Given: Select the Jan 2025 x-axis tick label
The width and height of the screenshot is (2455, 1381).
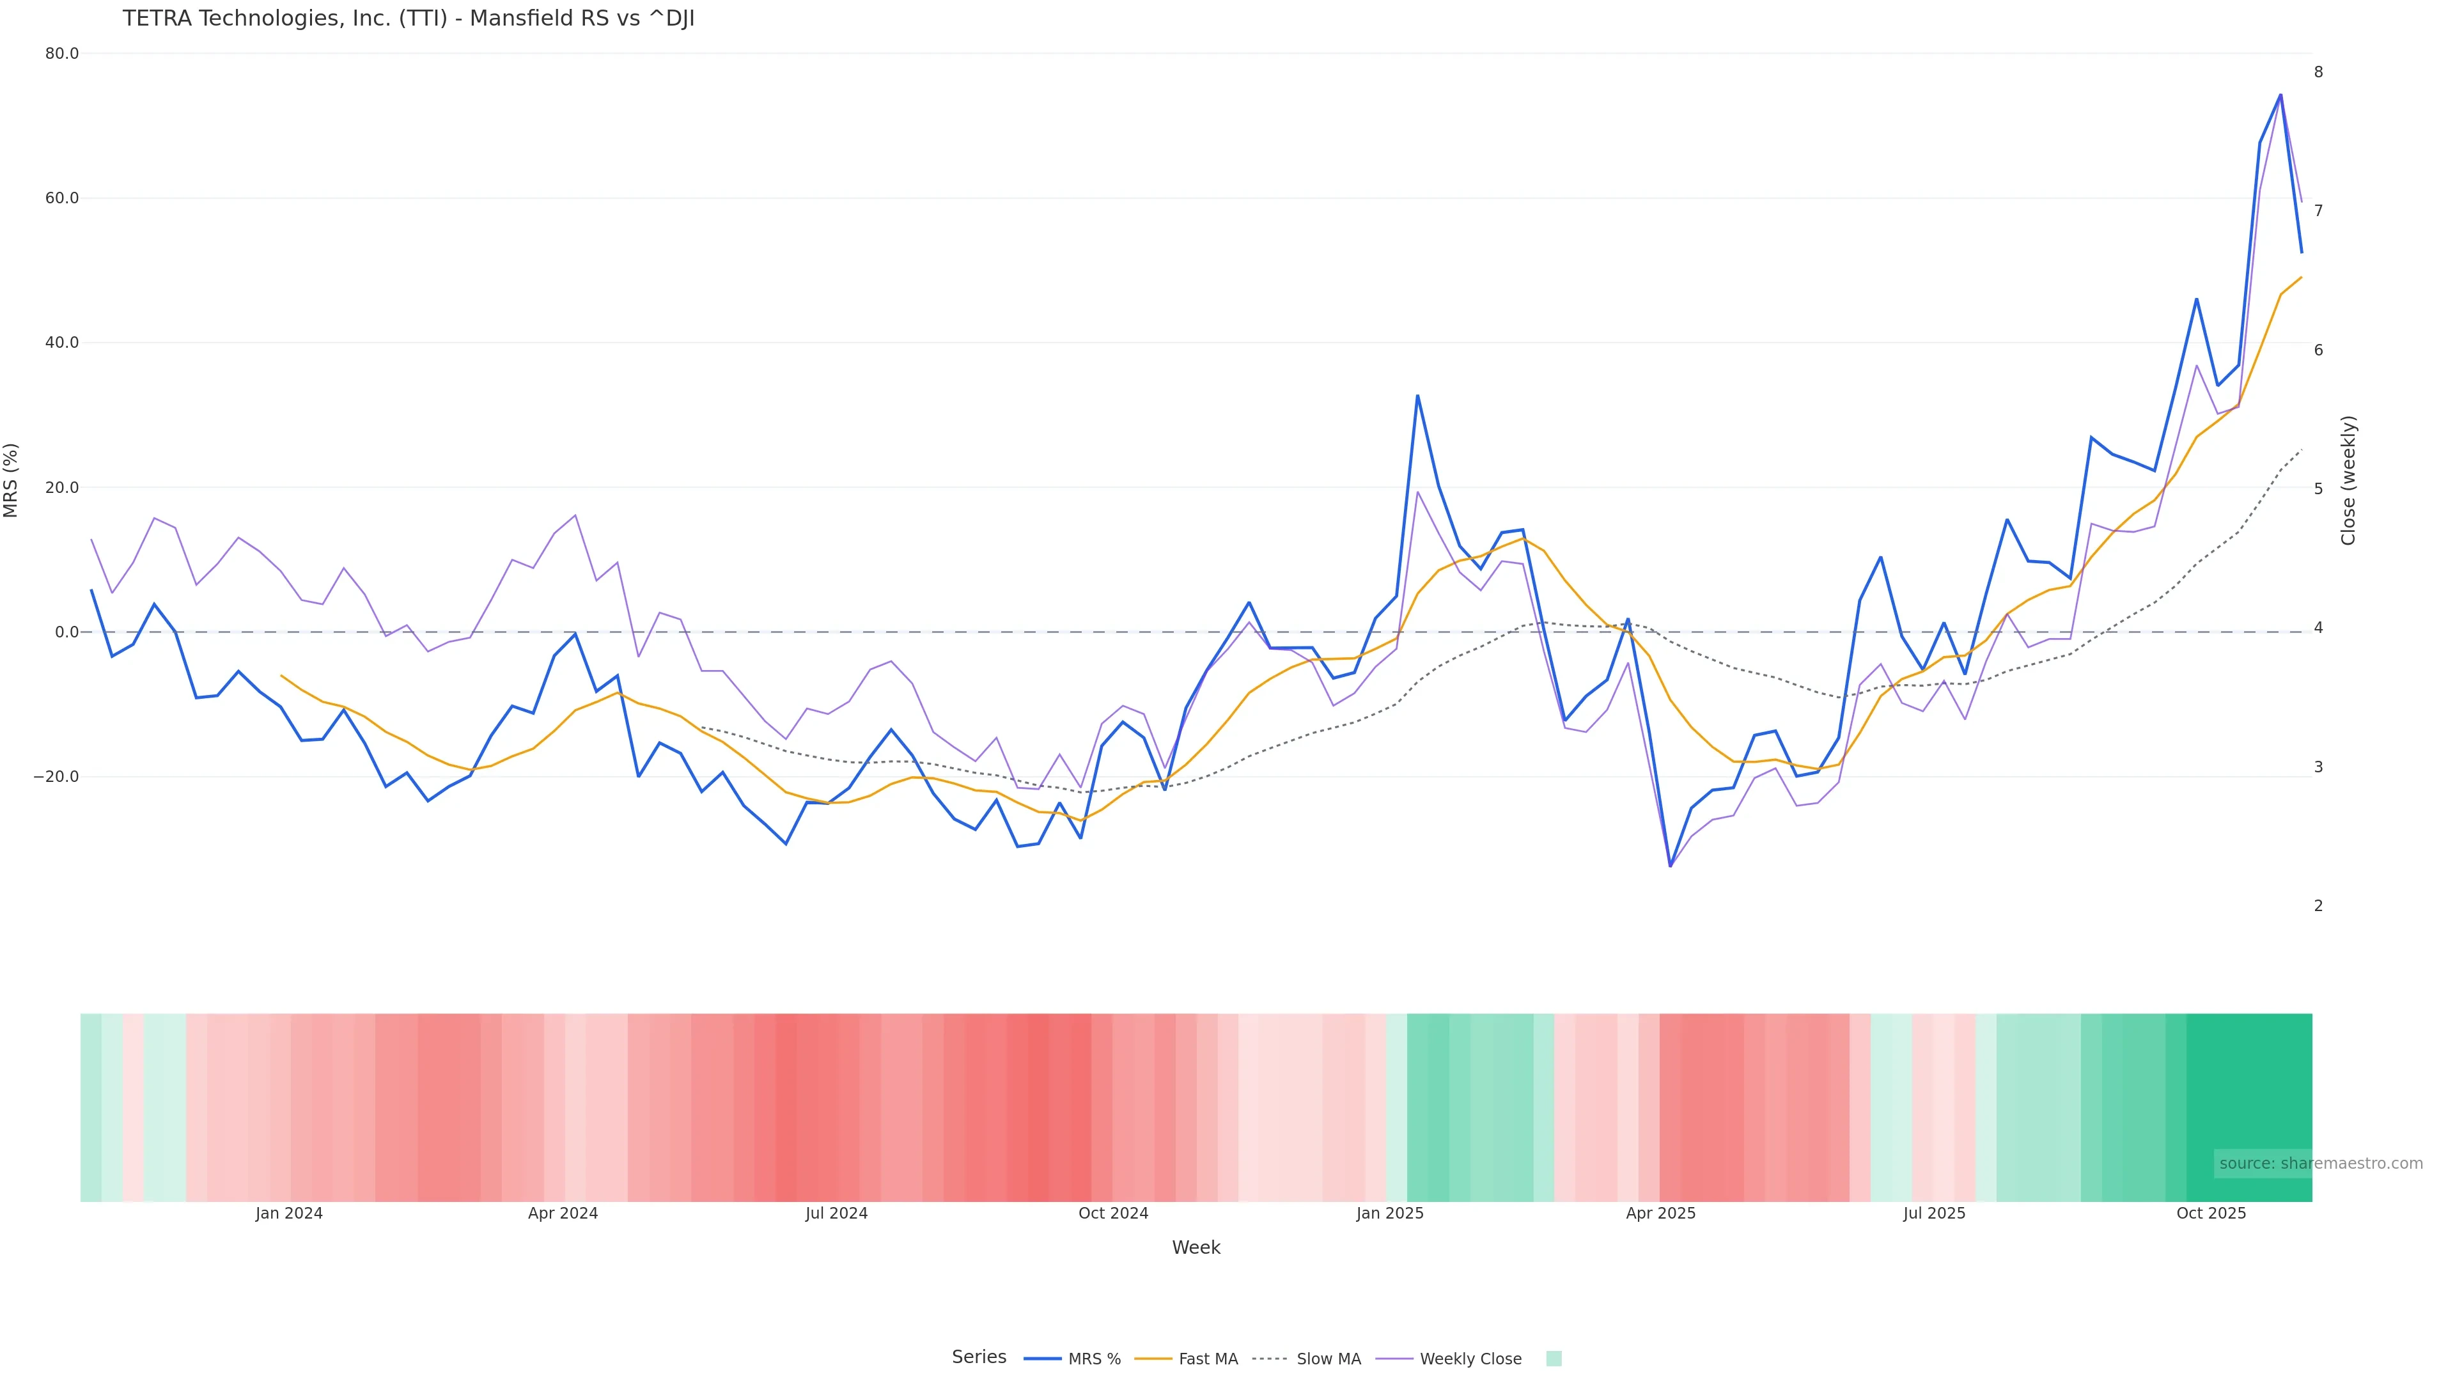Looking at the screenshot, I should [x=1389, y=1213].
